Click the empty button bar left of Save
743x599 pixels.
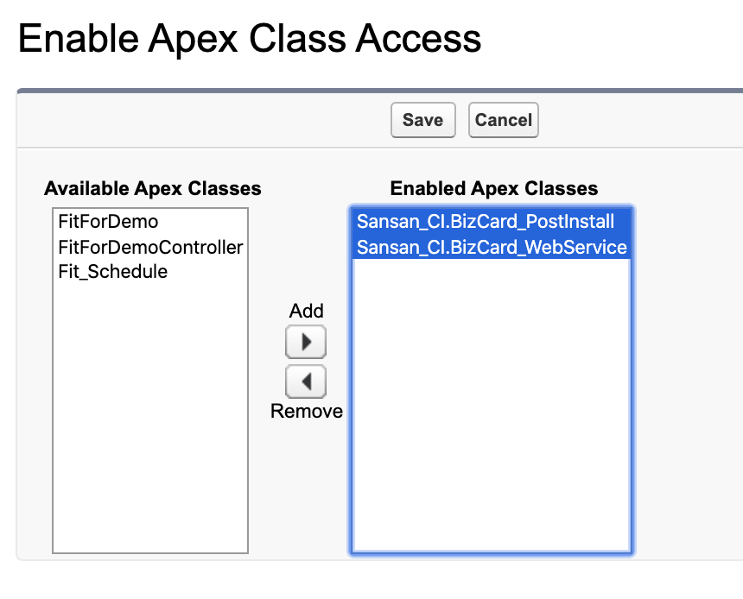tap(199, 120)
